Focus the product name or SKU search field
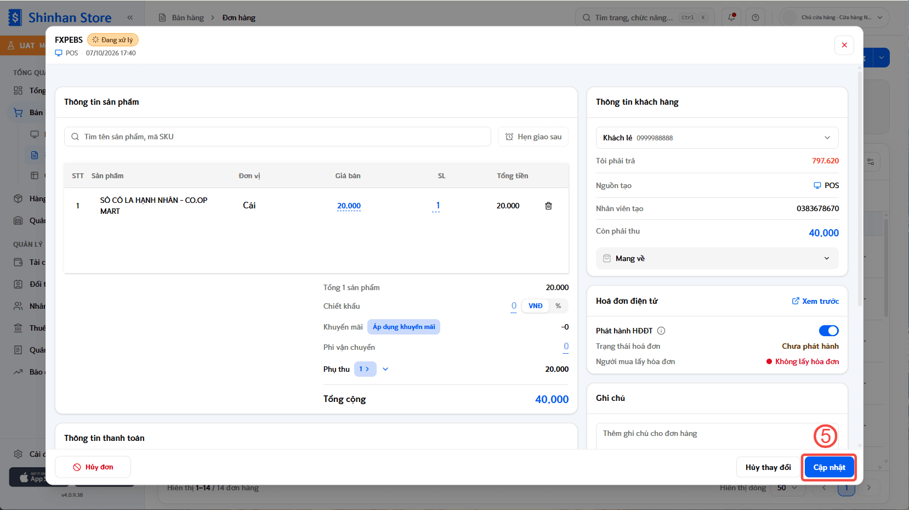This screenshot has width=909, height=510. click(277, 137)
